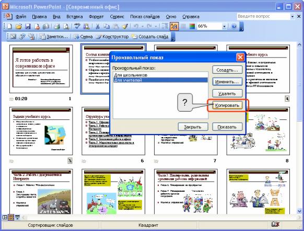Screen dimensions: 304x231
Task: Open the Redo history dropdown arrow
Action: (x=156, y=26)
